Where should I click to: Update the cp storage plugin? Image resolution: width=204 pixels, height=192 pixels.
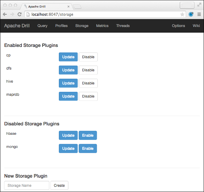coord(68,57)
